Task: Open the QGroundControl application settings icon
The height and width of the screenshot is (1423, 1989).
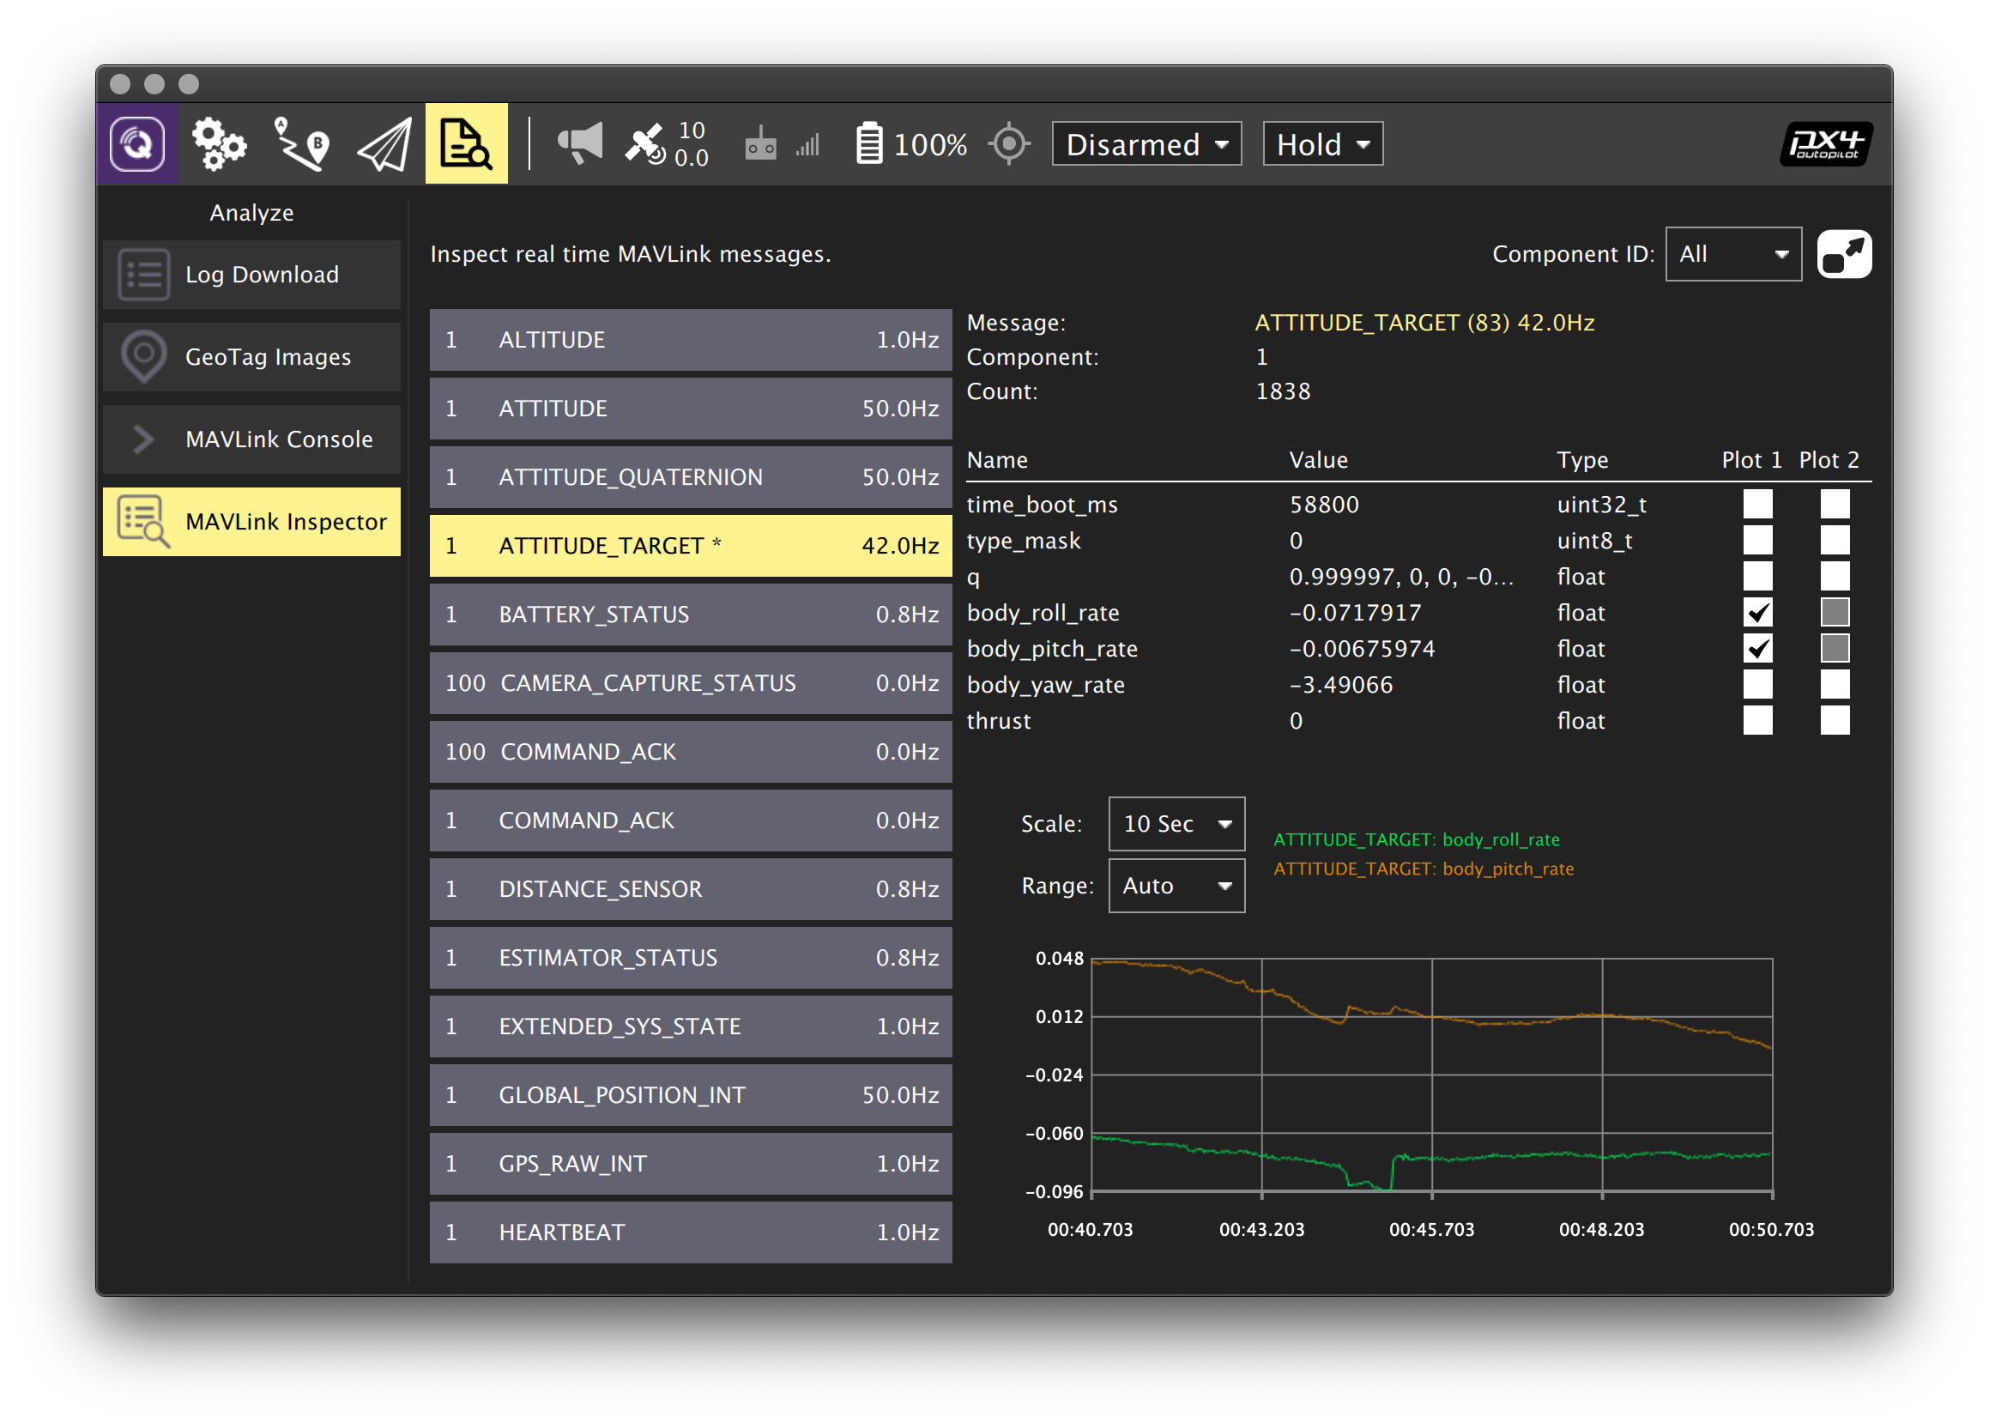Action: point(136,142)
